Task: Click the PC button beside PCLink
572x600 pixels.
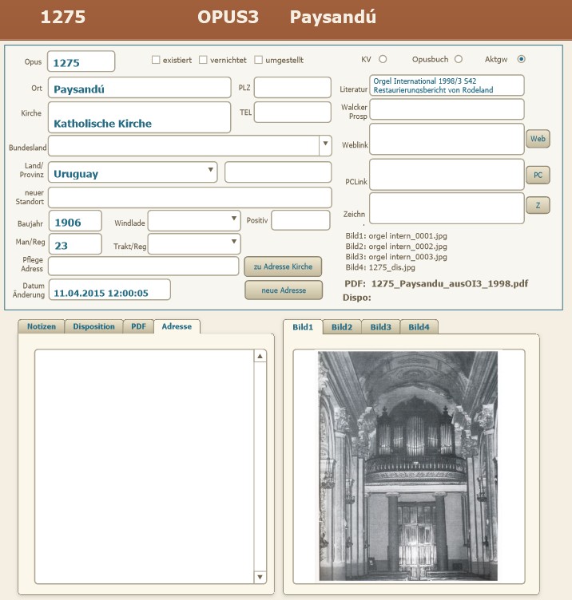Action: point(538,173)
